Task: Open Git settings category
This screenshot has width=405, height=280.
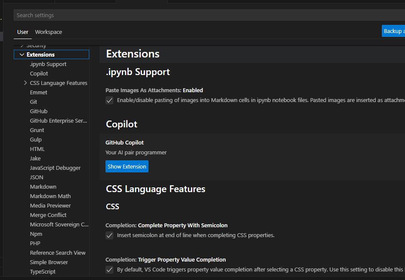Action: pyautogui.click(x=33, y=102)
